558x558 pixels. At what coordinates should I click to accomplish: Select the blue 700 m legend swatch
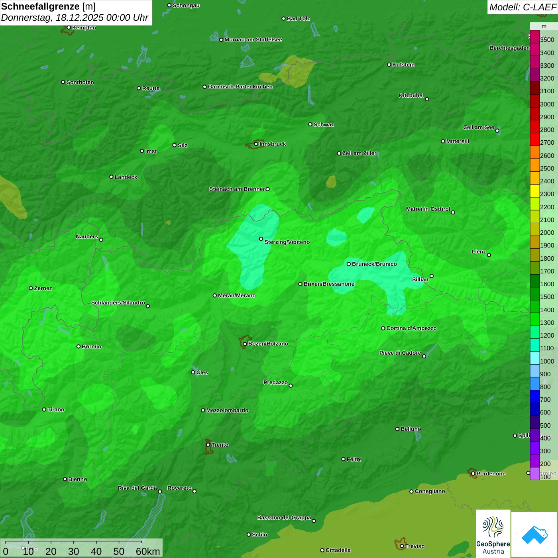tap(534, 397)
